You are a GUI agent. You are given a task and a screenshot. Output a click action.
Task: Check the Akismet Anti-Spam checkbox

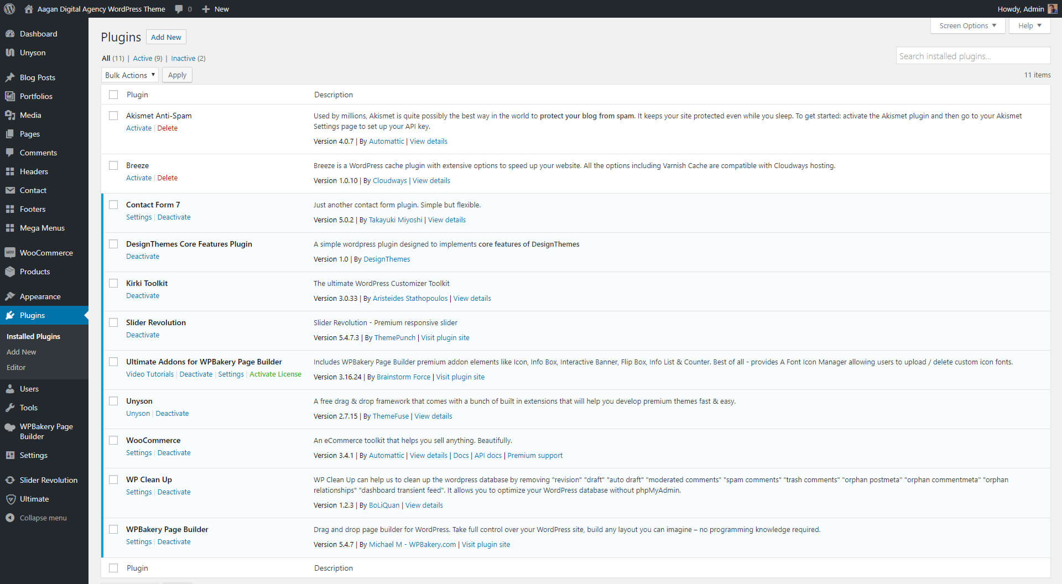click(113, 116)
